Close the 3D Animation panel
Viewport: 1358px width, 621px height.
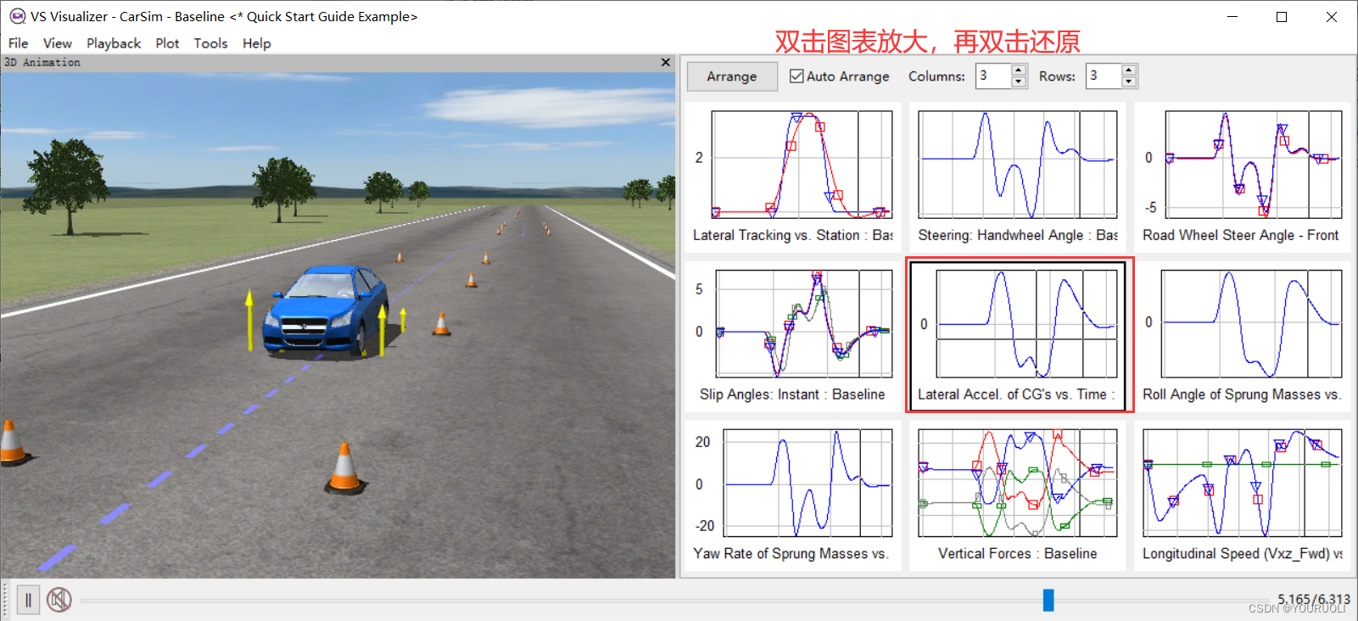point(666,62)
